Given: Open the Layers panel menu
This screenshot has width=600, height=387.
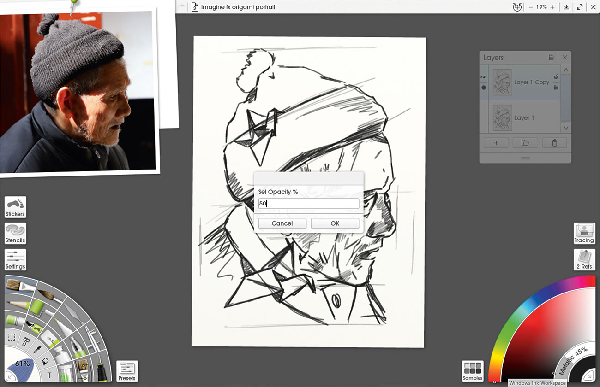Looking at the screenshot, I should point(551,58).
